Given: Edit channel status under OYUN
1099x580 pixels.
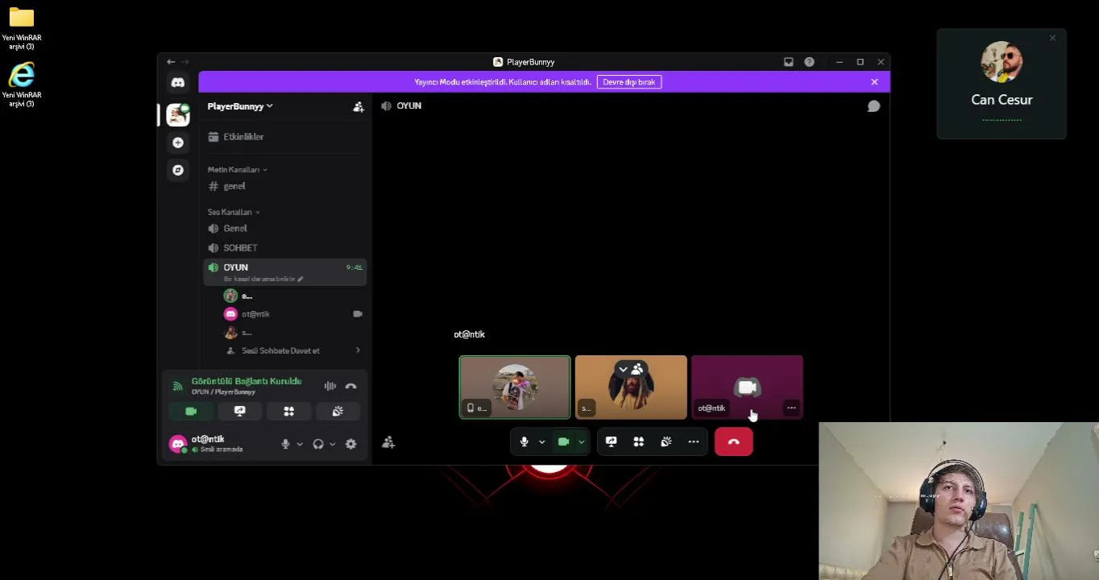Looking at the screenshot, I should (x=263, y=279).
